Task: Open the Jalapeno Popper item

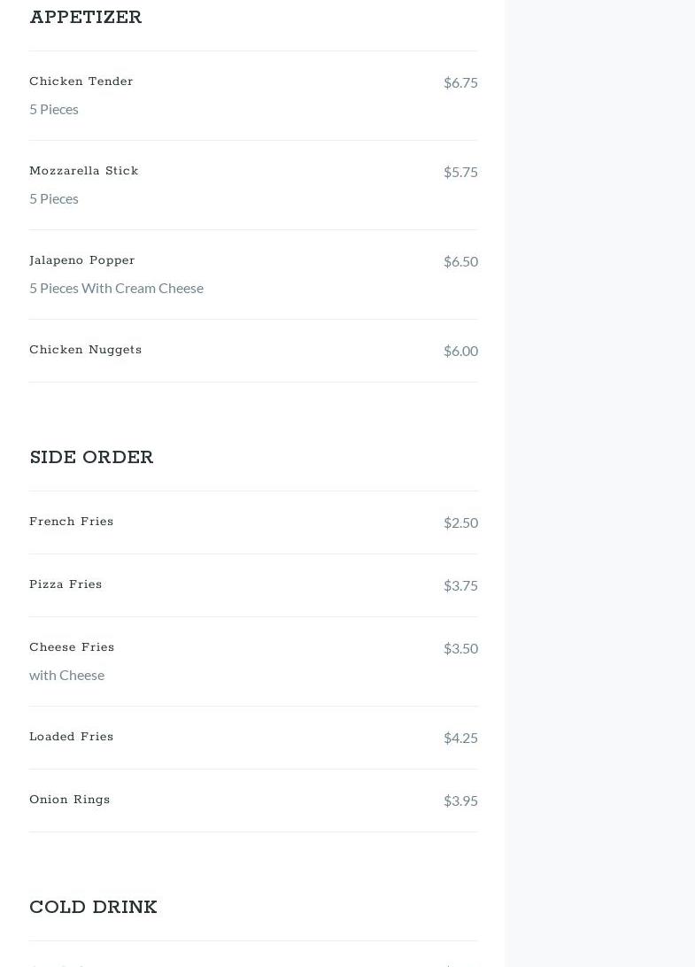Action: click(82, 260)
